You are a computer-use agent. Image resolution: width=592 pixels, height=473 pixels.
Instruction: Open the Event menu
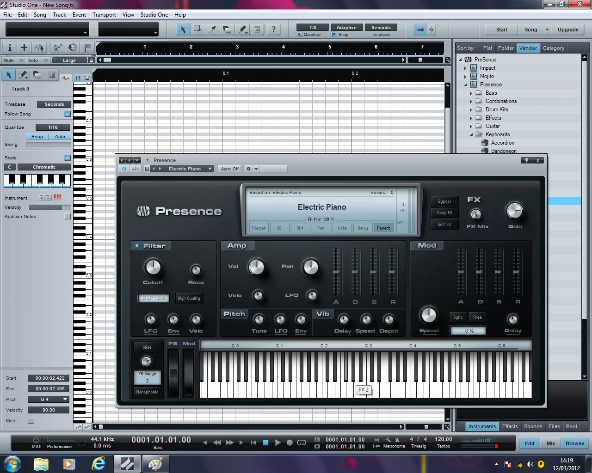[79, 15]
